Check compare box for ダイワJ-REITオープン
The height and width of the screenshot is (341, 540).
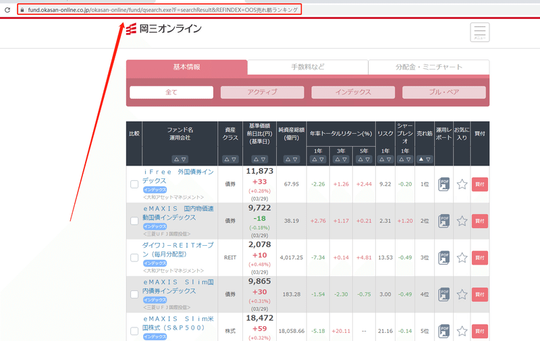[134, 258]
